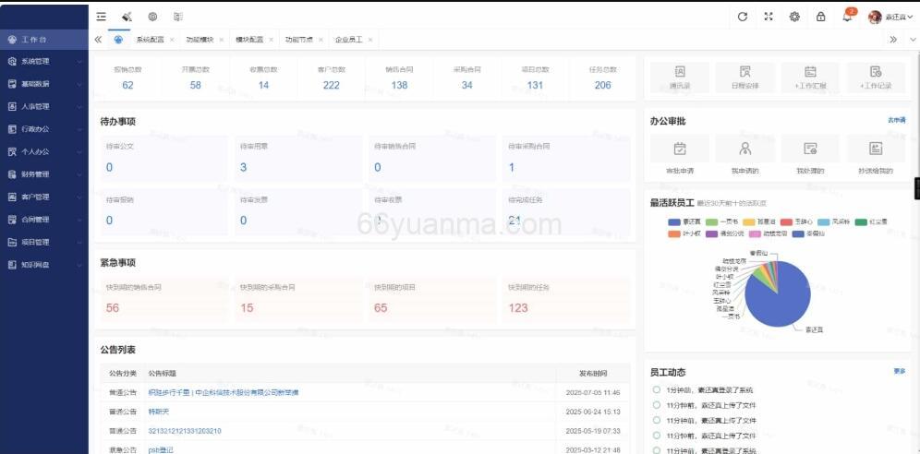
Task: Switch to the 模块配置 tab
Action: click(249, 40)
